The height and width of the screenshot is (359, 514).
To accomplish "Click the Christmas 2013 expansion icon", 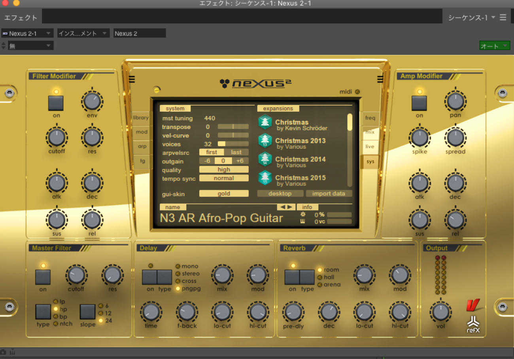I will click(x=265, y=141).
